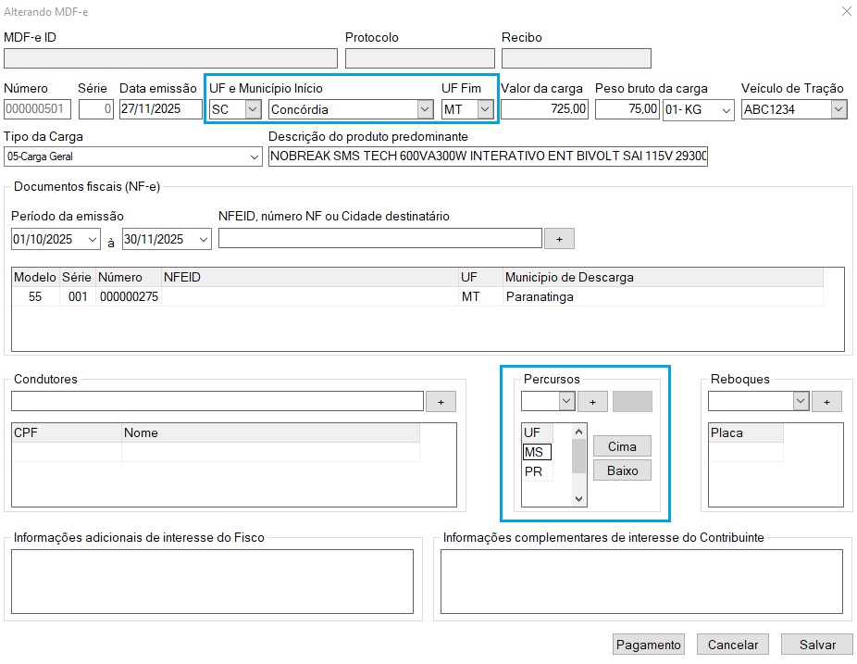Viewport: 857px width, 664px height.
Task: Select the MS entry in Percursos list
Action: 536,452
